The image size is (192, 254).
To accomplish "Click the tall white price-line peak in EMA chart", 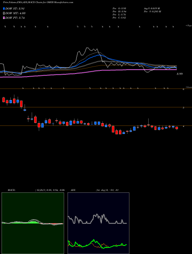I will [x=88, y=48].
